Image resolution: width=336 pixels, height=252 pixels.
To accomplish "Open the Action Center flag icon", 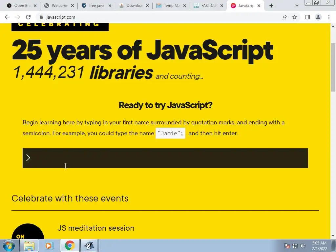I will coord(287,246).
